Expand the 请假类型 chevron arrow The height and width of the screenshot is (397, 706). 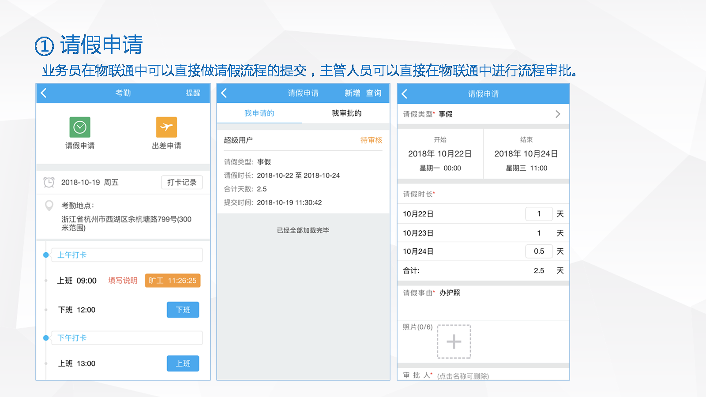558,114
